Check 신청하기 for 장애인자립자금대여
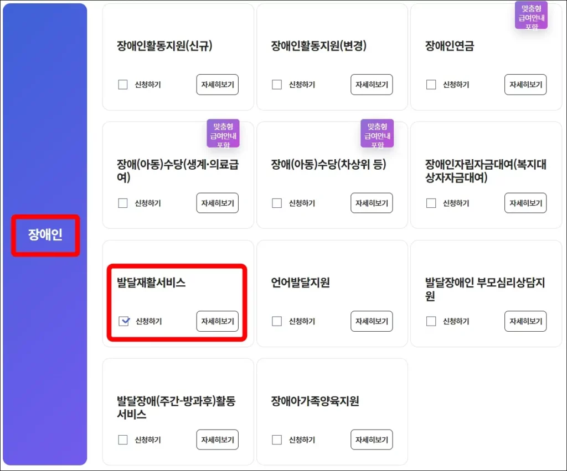 coord(431,203)
